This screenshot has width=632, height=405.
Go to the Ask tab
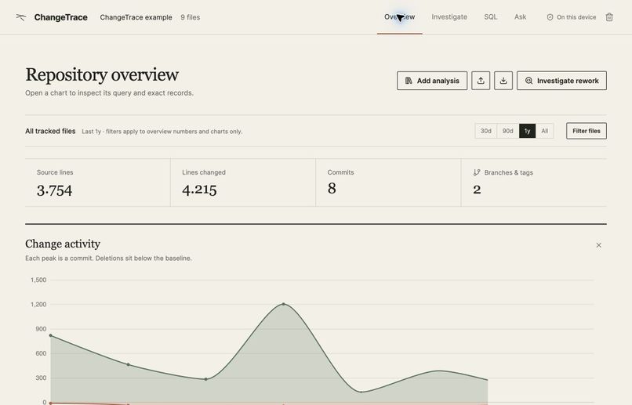pos(520,17)
